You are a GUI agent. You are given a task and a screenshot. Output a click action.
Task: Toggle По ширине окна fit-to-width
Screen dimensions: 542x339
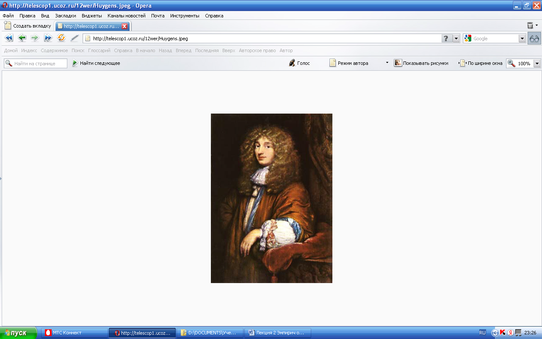coord(481,63)
